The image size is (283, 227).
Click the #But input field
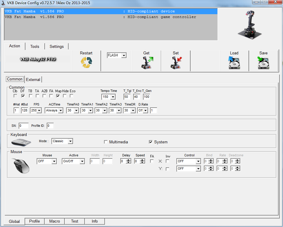(x=24, y=110)
